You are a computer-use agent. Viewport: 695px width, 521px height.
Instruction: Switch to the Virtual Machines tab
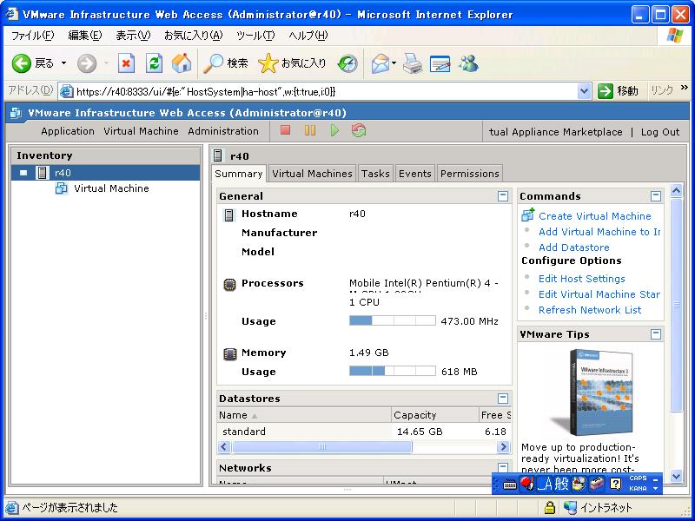[x=312, y=174]
